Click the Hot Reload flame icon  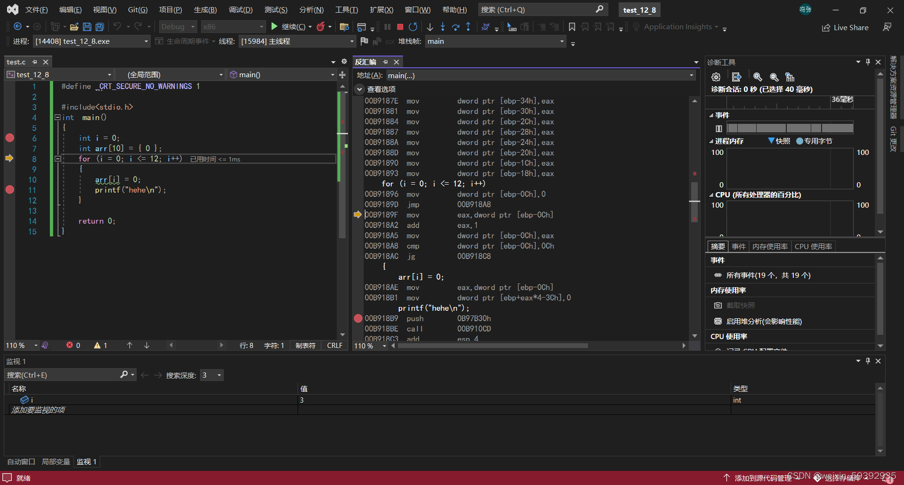coord(321,27)
